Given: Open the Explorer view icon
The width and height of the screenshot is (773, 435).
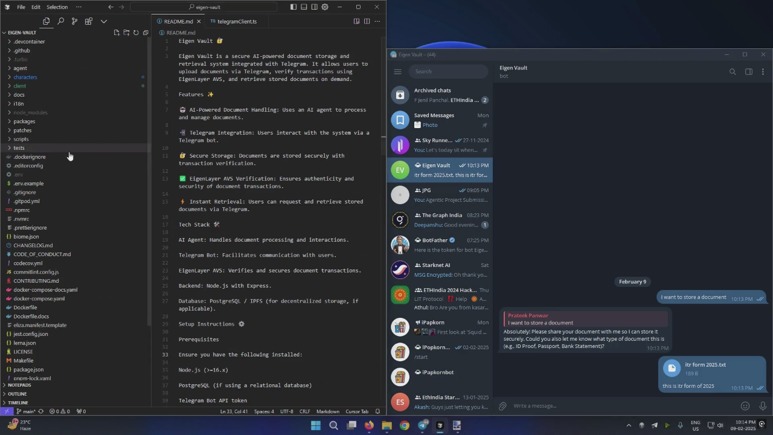Looking at the screenshot, I should tap(47, 21).
